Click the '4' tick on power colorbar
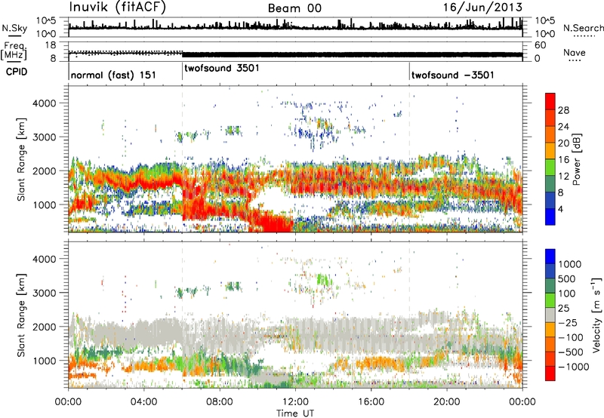The width and height of the screenshot is (604, 418). [560, 209]
